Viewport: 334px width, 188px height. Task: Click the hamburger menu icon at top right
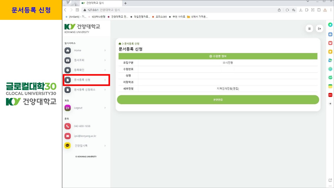pos(309,29)
